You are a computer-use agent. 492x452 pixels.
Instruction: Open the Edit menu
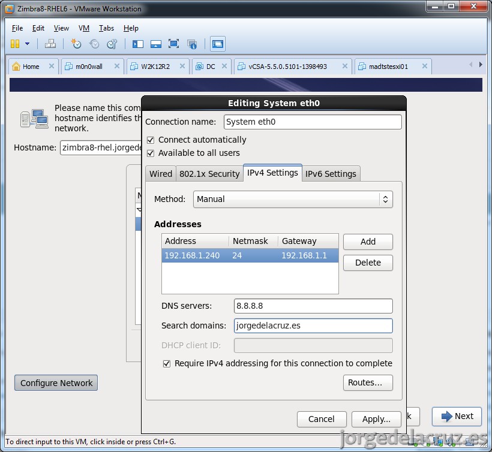pos(38,28)
